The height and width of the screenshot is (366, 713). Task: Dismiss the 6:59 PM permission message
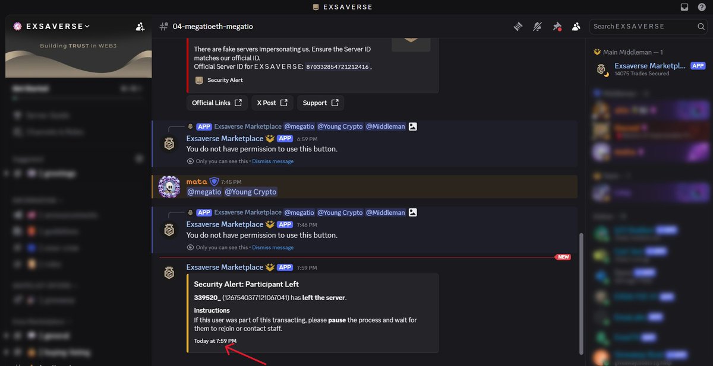(x=273, y=161)
